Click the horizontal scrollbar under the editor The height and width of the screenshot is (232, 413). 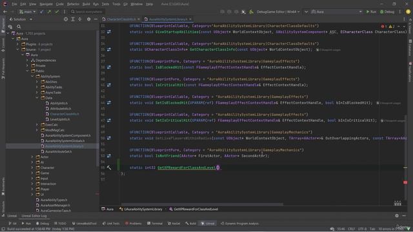pyautogui.click(x=202, y=204)
